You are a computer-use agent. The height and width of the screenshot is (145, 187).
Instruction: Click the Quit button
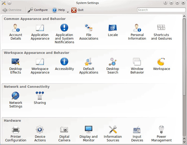point(77,10)
